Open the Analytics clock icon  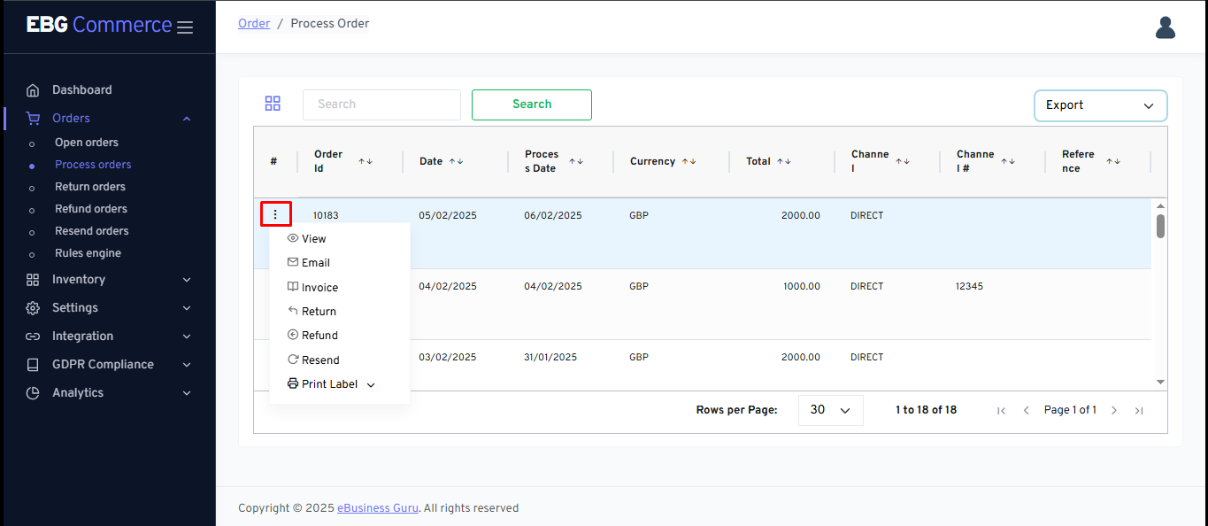[x=32, y=392]
